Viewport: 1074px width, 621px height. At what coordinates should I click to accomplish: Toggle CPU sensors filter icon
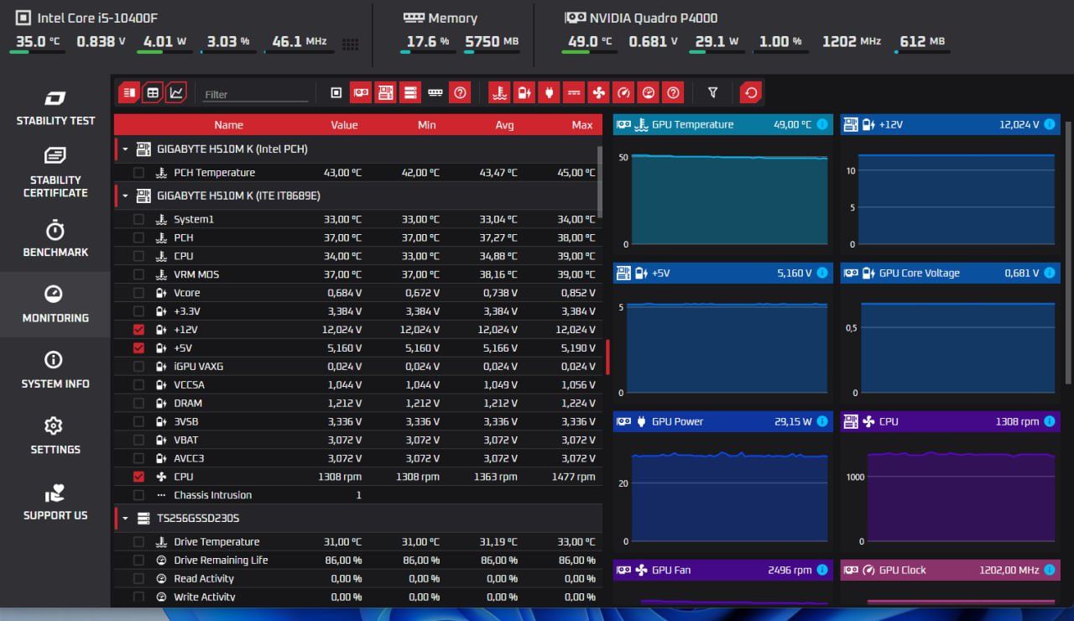(x=336, y=92)
